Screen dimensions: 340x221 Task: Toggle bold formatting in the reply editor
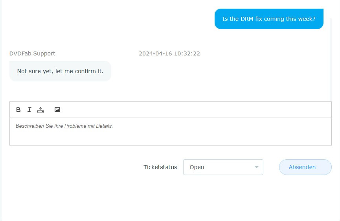pyautogui.click(x=18, y=110)
